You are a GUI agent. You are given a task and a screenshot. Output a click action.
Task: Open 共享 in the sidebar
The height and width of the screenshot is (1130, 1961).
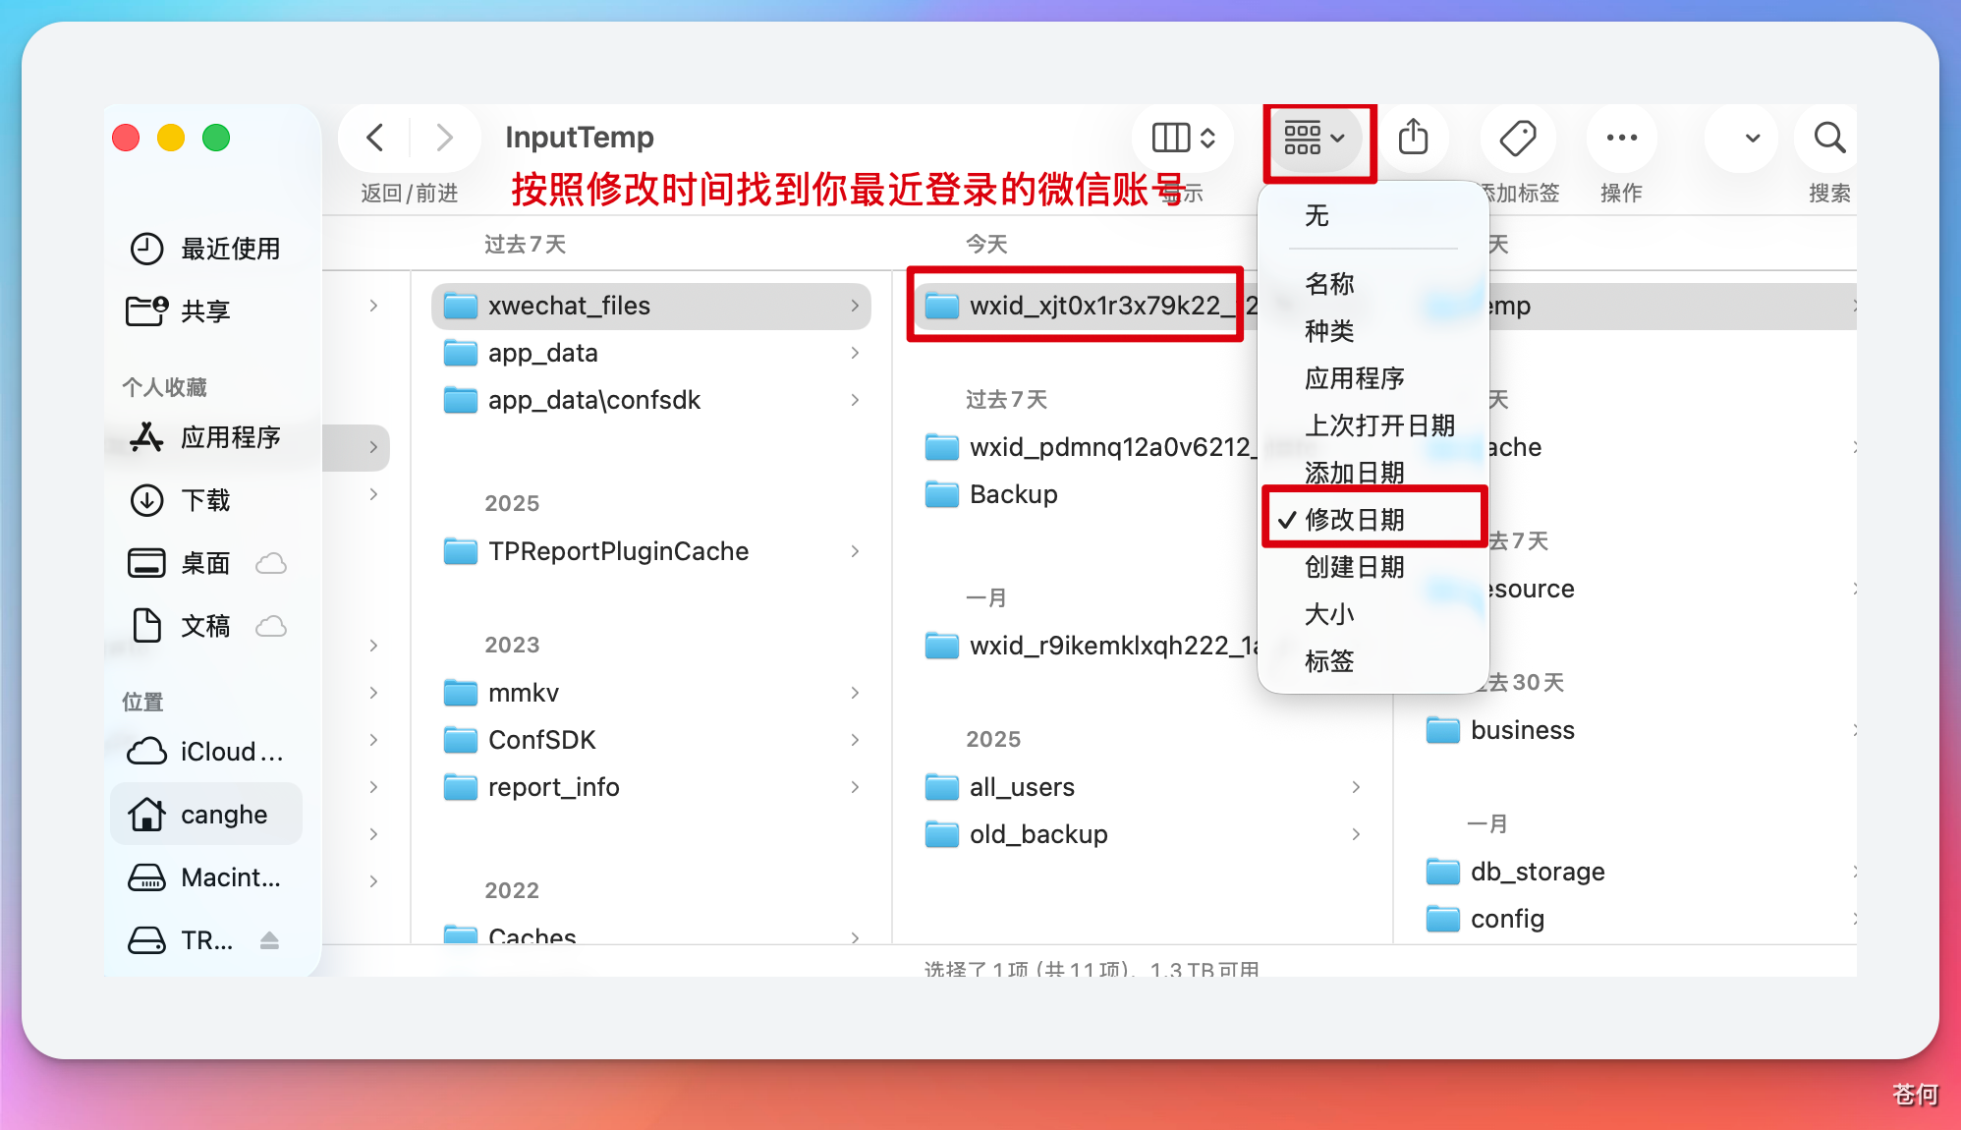pos(204,311)
